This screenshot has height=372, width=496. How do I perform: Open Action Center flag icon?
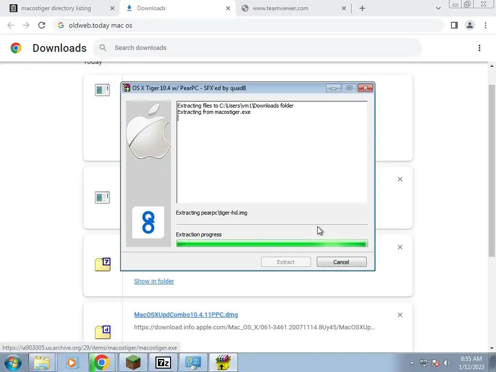pos(435,363)
